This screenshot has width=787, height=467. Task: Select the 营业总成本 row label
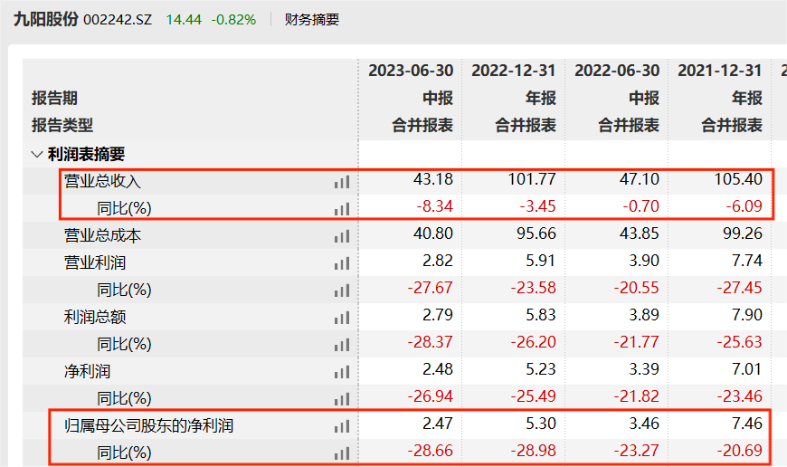(102, 235)
